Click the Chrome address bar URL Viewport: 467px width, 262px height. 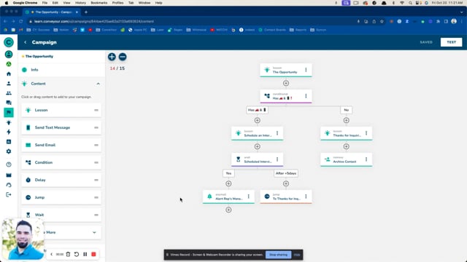(94, 21)
